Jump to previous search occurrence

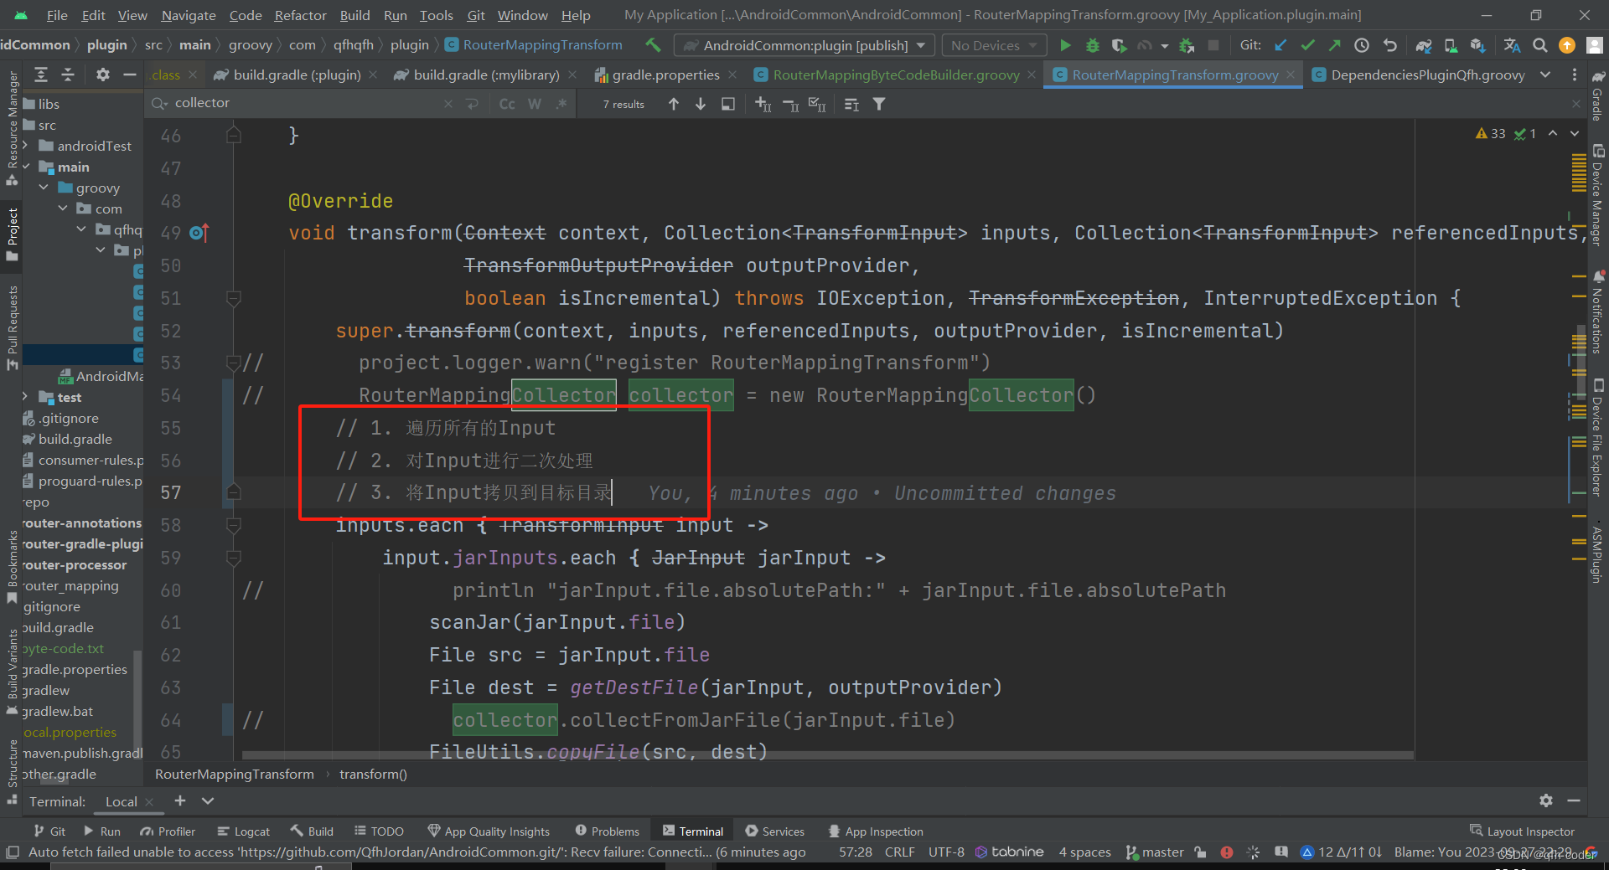[x=674, y=104]
